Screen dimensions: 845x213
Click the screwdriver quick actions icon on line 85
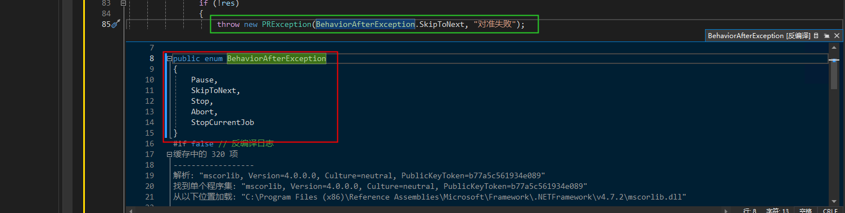click(116, 24)
